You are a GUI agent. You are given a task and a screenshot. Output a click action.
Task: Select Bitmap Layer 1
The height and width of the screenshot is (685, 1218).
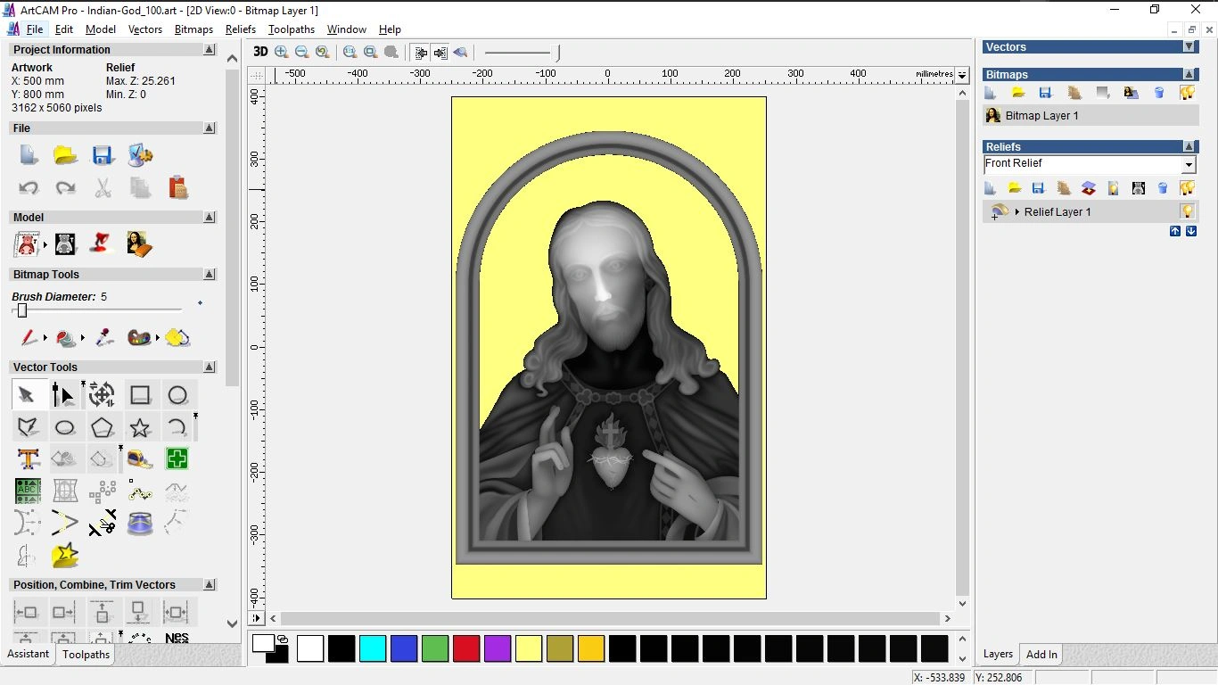[1041, 116]
